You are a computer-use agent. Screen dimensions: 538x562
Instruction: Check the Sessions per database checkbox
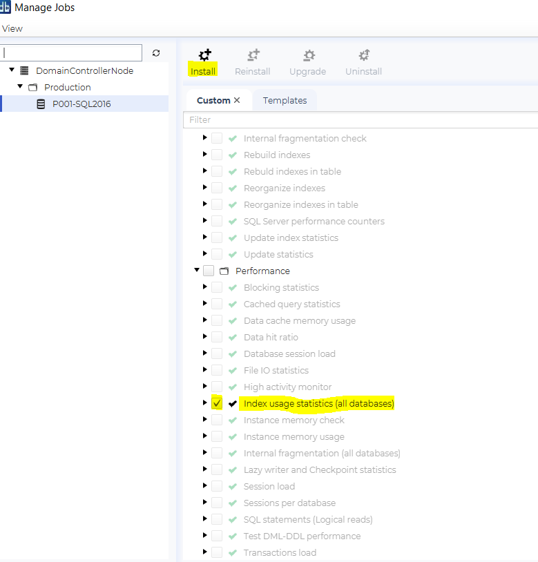217,503
